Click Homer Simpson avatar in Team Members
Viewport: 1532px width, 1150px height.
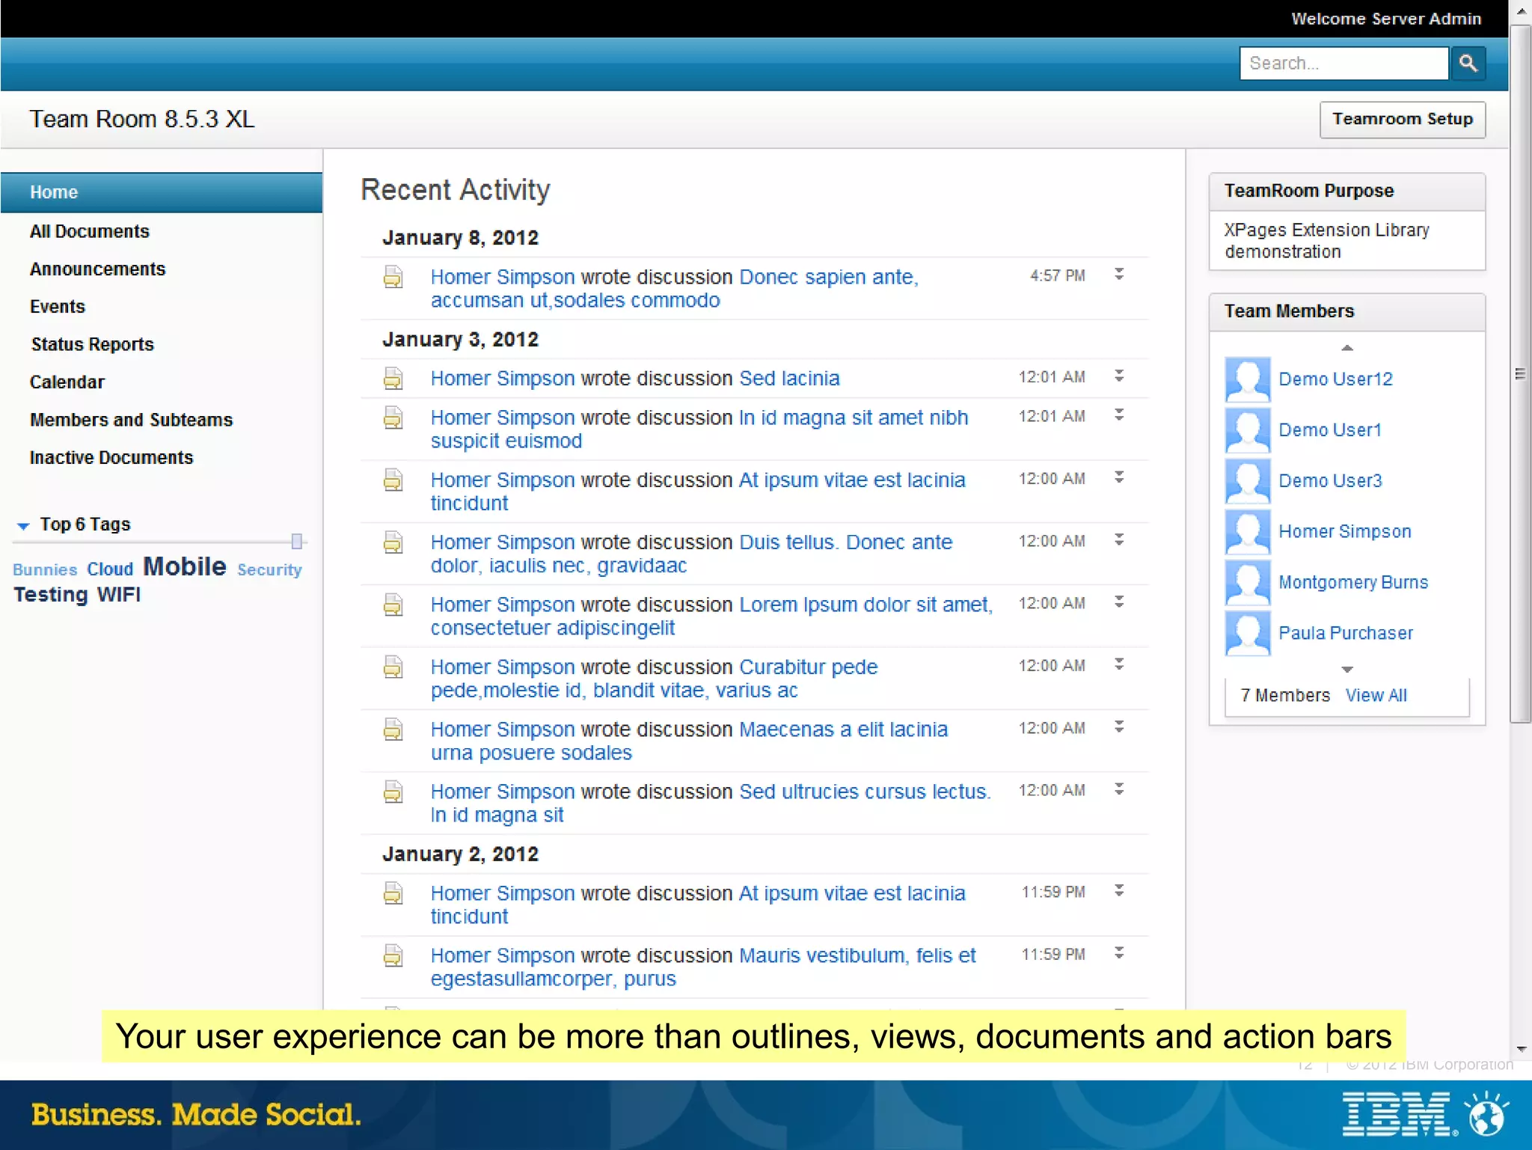pyautogui.click(x=1247, y=532)
